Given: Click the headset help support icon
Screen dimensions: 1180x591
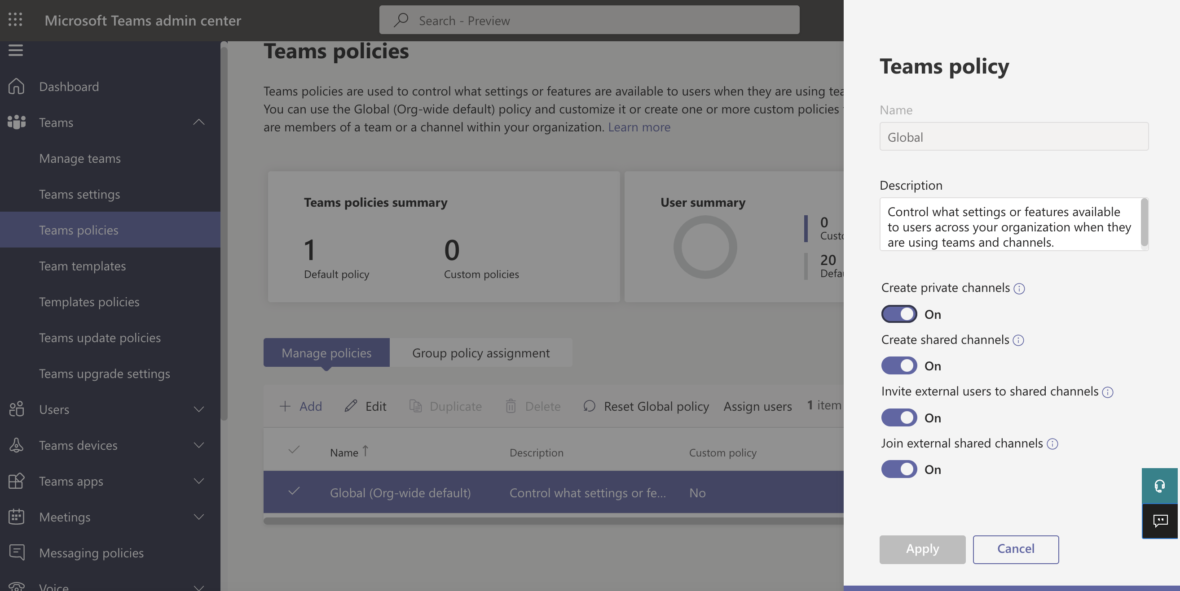Looking at the screenshot, I should pos(1159,486).
